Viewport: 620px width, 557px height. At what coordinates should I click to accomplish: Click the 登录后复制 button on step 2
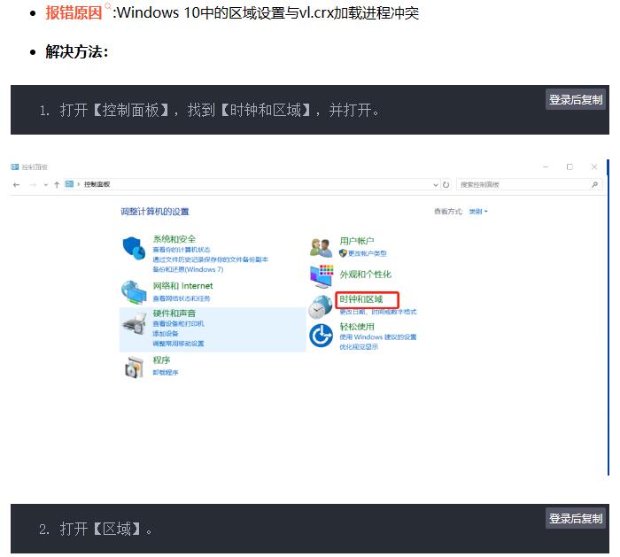coord(575,519)
